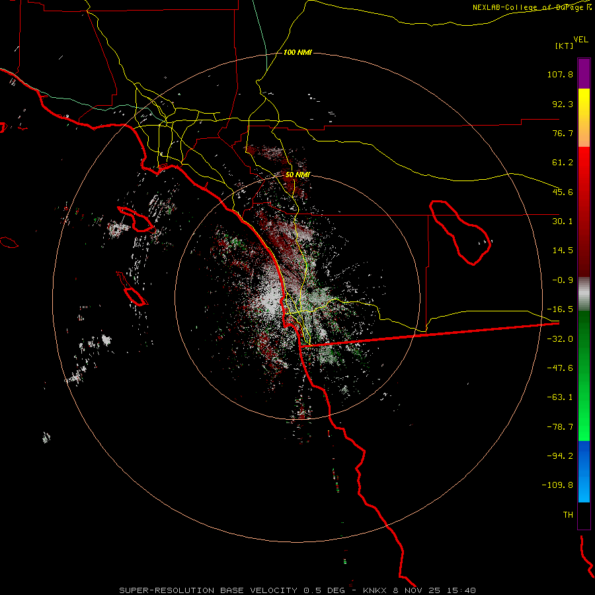Select the 76.7 legend value

[x=563, y=133]
